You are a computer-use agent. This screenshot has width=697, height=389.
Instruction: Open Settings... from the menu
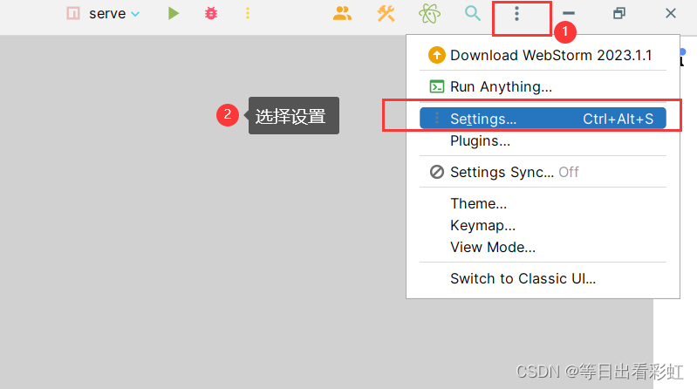(x=543, y=119)
